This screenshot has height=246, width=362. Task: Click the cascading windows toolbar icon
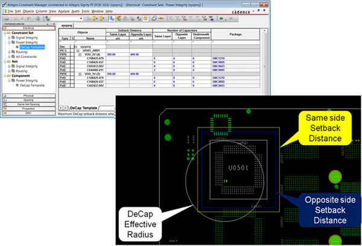pyautogui.click(x=154, y=19)
